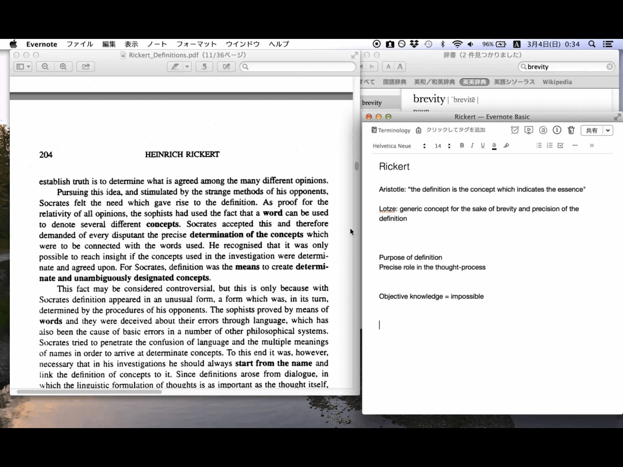Toggle the checklist button in Evernote
Viewport: 623px width, 467px height.
point(560,146)
